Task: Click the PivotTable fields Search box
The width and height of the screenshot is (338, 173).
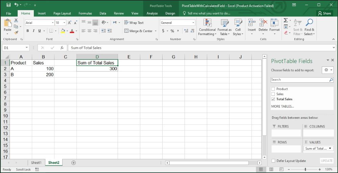Action: click(300, 80)
